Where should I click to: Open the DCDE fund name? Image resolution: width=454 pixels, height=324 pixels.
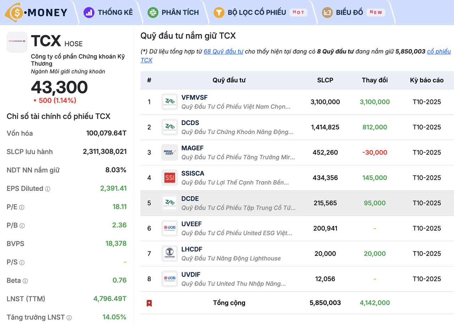(x=190, y=199)
